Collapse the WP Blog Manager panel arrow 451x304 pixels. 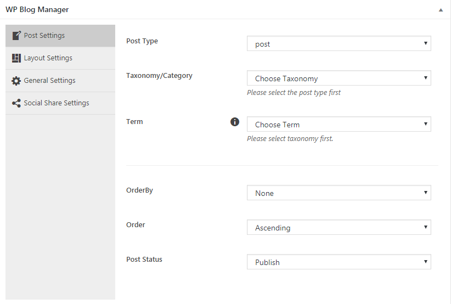pos(440,10)
